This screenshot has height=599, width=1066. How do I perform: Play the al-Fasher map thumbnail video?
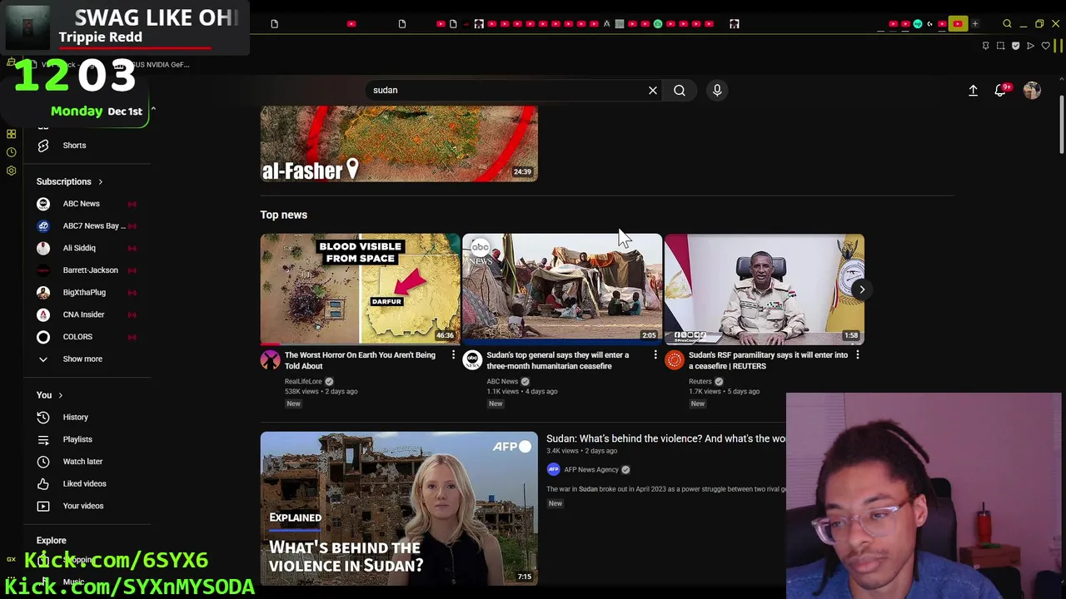399,144
